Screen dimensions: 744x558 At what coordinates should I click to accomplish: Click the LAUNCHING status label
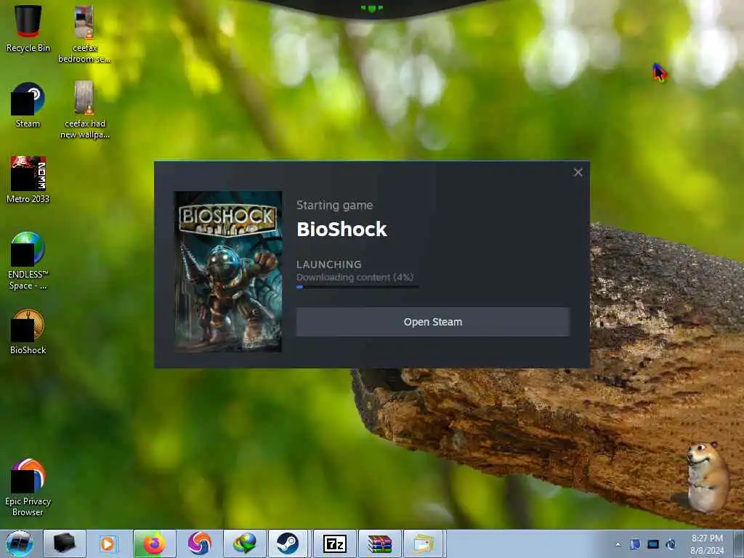coord(329,264)
